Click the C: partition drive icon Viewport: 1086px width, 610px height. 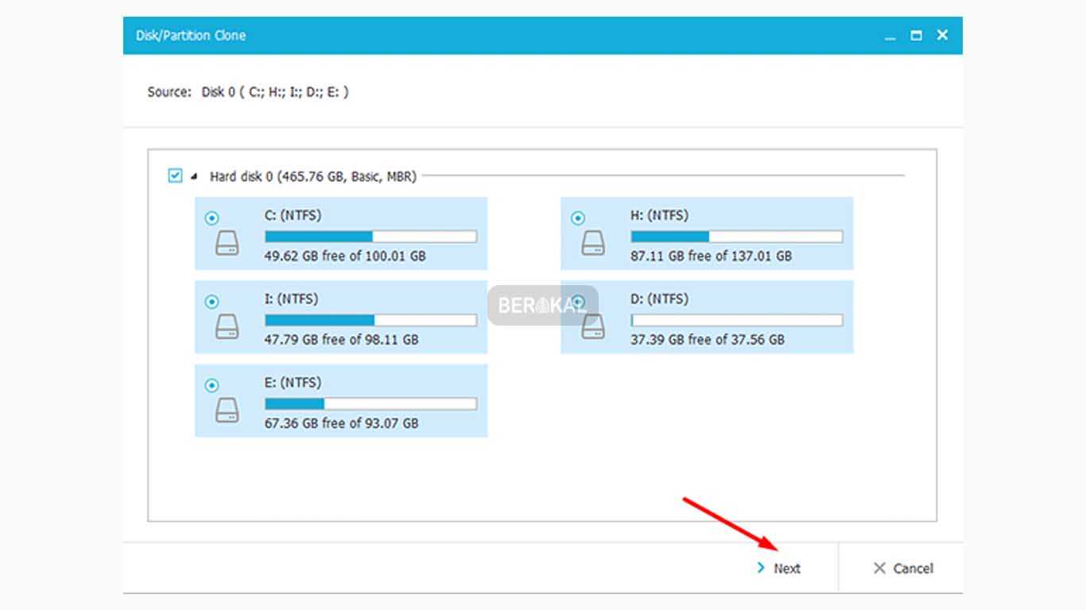227,243
